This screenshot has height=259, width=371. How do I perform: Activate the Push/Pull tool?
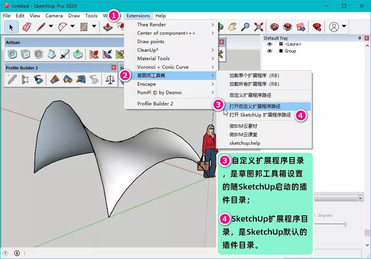pos(108,27)
